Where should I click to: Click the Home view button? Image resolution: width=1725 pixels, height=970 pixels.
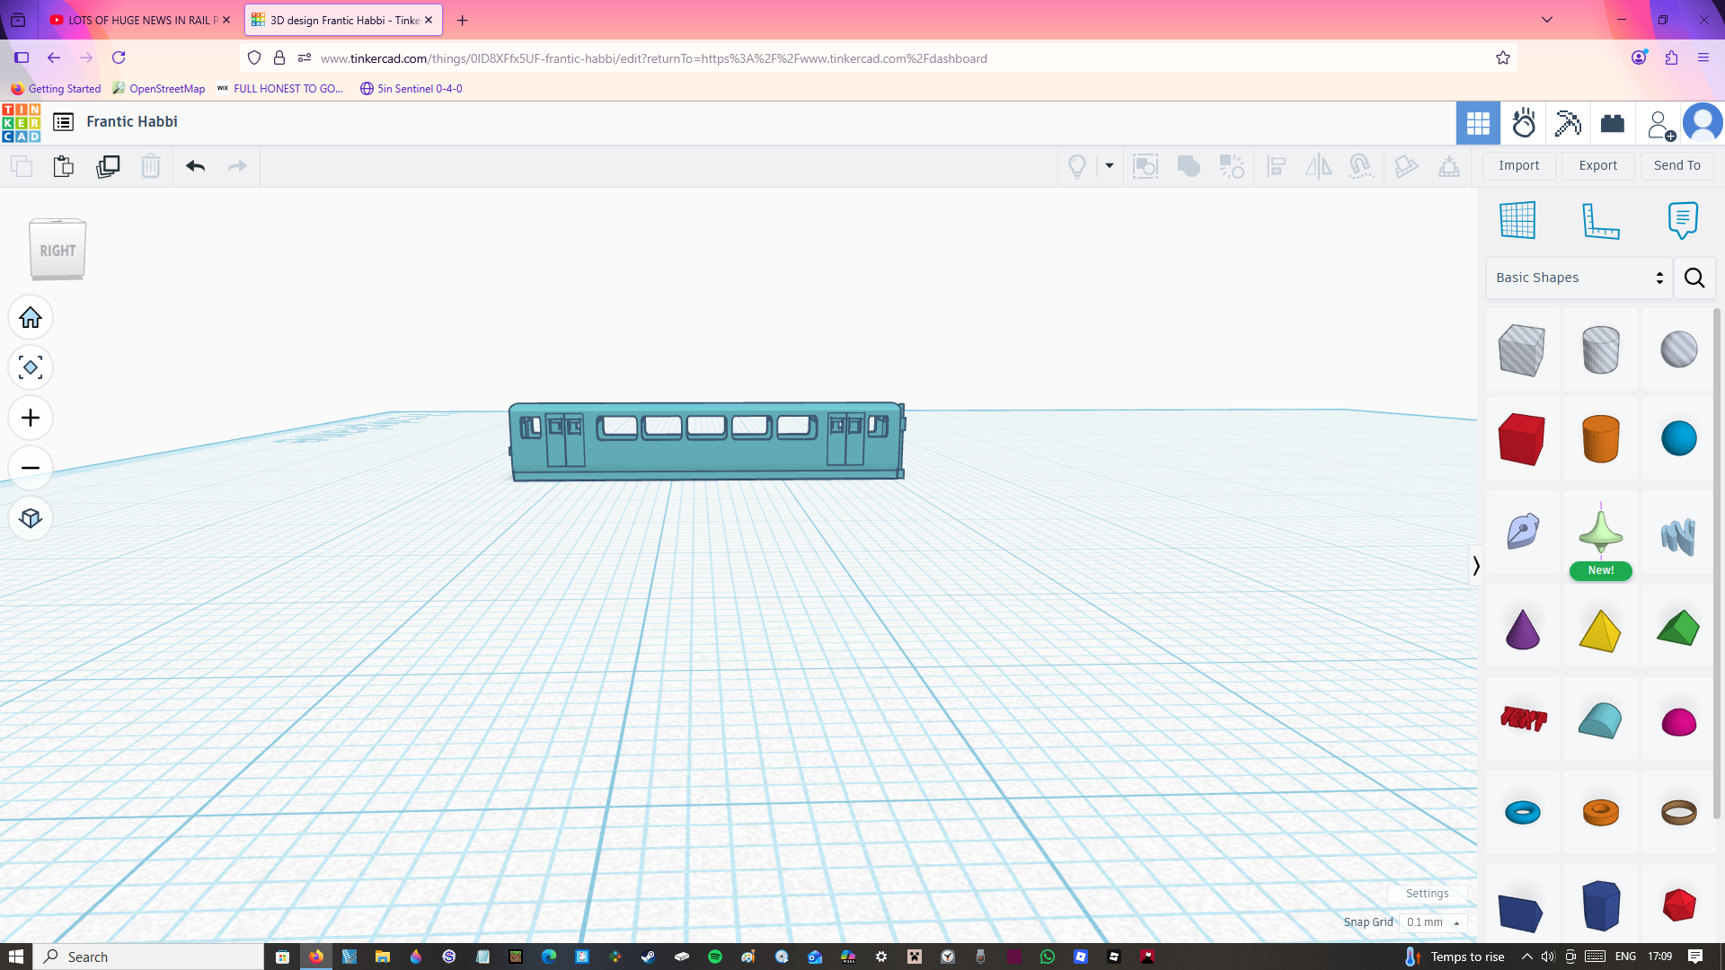point(31,318)
